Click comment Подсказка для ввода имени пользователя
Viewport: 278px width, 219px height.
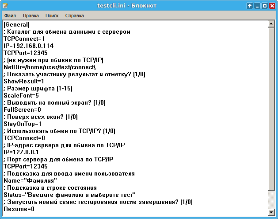pyautogui.click(x=69, y=173)
